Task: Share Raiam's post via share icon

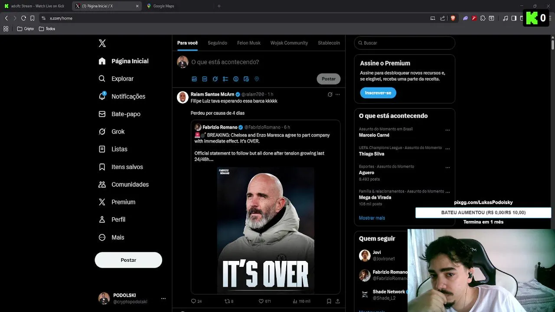Action: point(337,301)
